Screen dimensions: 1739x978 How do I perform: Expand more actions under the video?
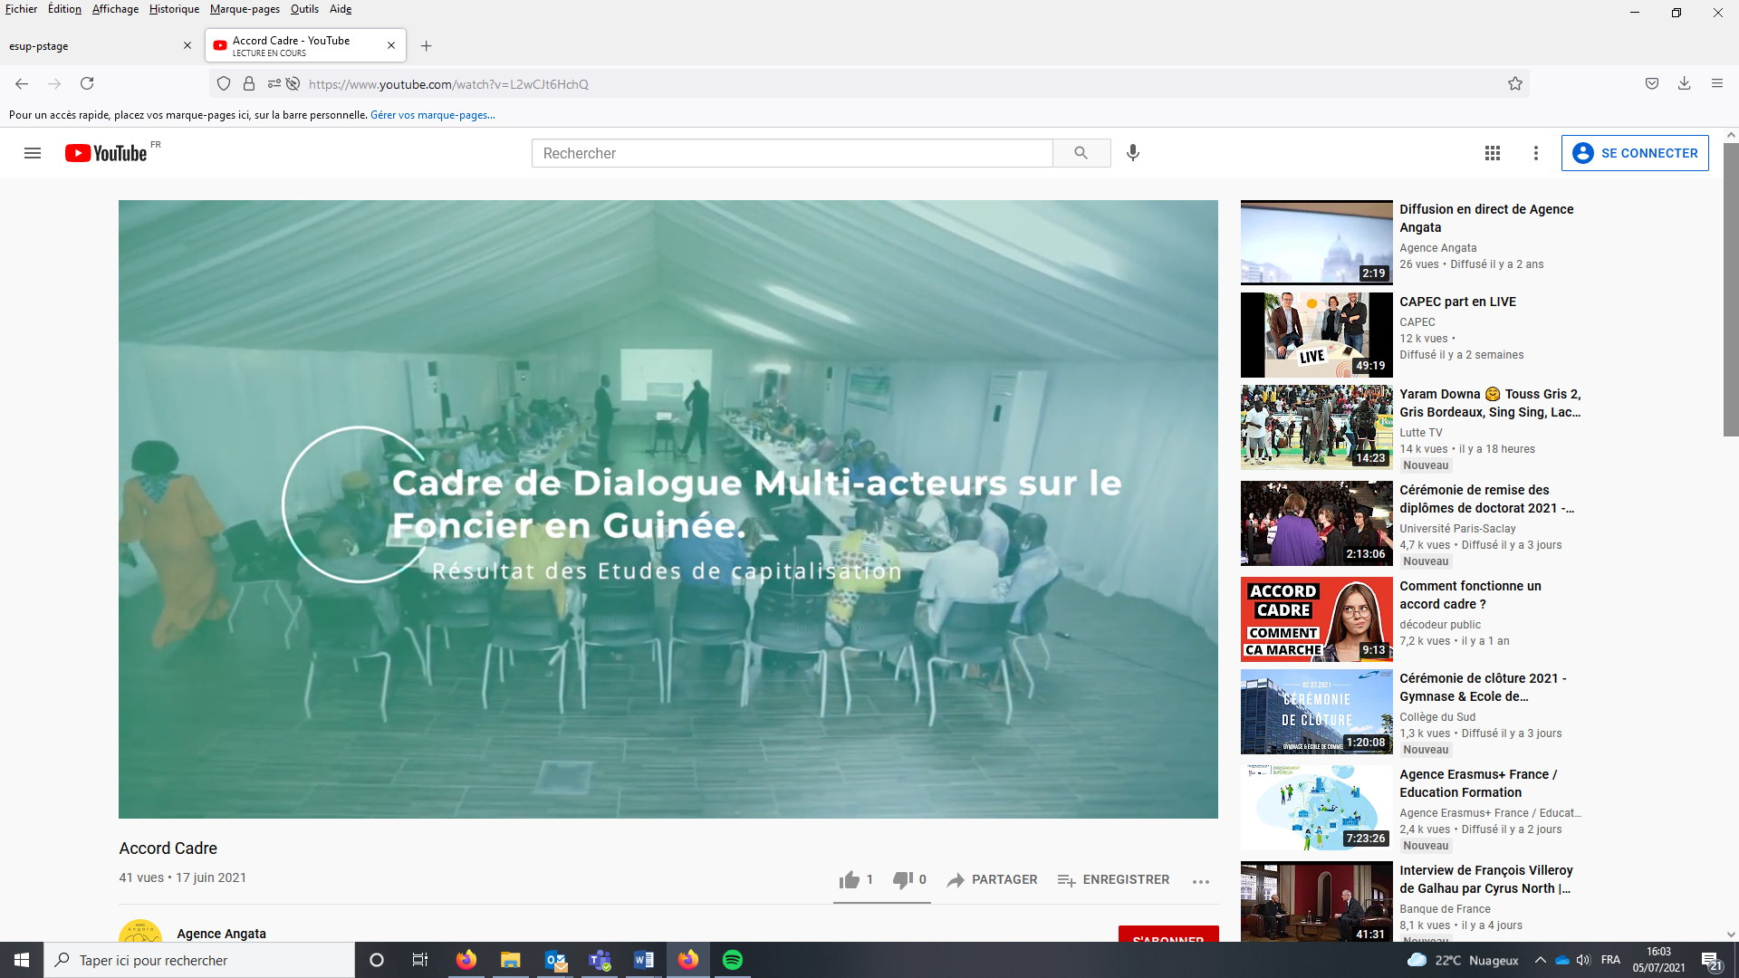(1201, 881)
